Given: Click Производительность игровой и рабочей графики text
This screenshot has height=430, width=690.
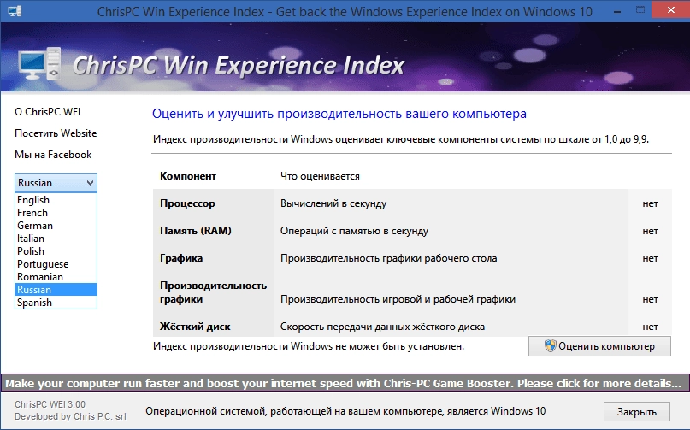Looking at the screenshot, I should 398,299.
